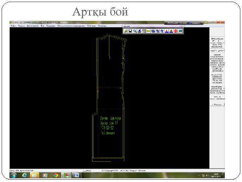Image resolution: width=242 pixels, height=182 pixels.
Task: Click the red square icon in toolbar
Action: (176, 31)
